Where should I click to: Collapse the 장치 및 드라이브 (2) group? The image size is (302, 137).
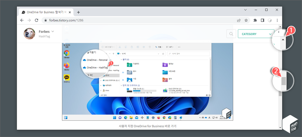tap(121, 85)
